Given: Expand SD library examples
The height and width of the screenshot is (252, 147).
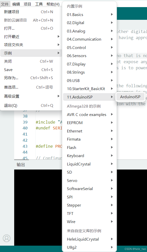Looking at the screenshot, I should [89, 172].
